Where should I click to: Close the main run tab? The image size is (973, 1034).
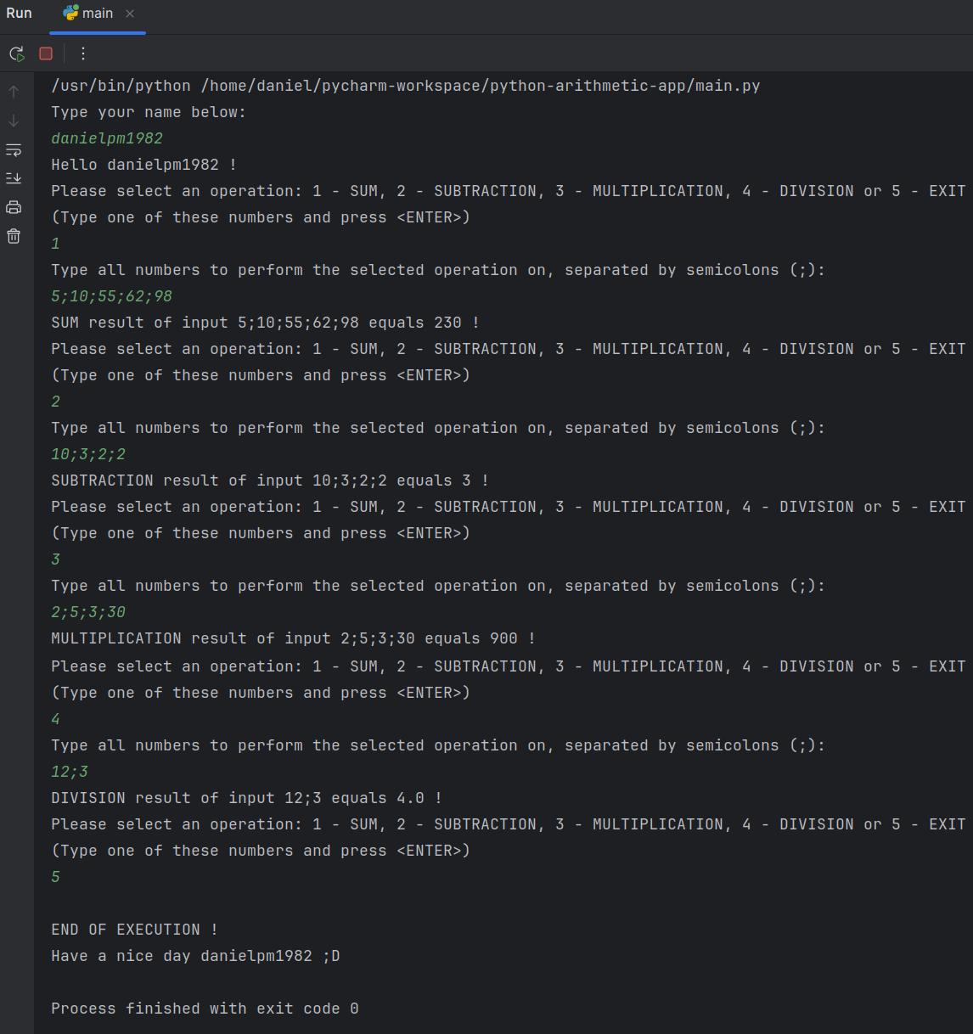tap(130, 14)
